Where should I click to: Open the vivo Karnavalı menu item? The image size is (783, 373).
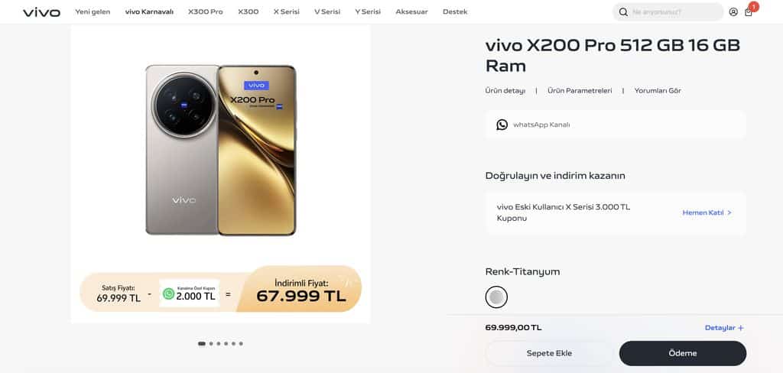pyautogui.click(x=149, y=11)
